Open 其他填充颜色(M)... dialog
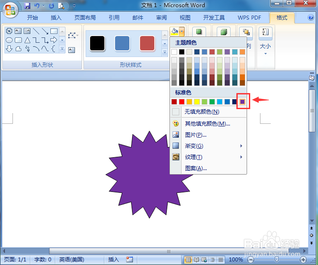This screenshot has height=265, width=318. [x=208, y=123]
